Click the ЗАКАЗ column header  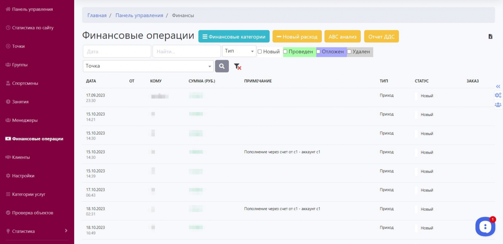[x=473, y=81]
